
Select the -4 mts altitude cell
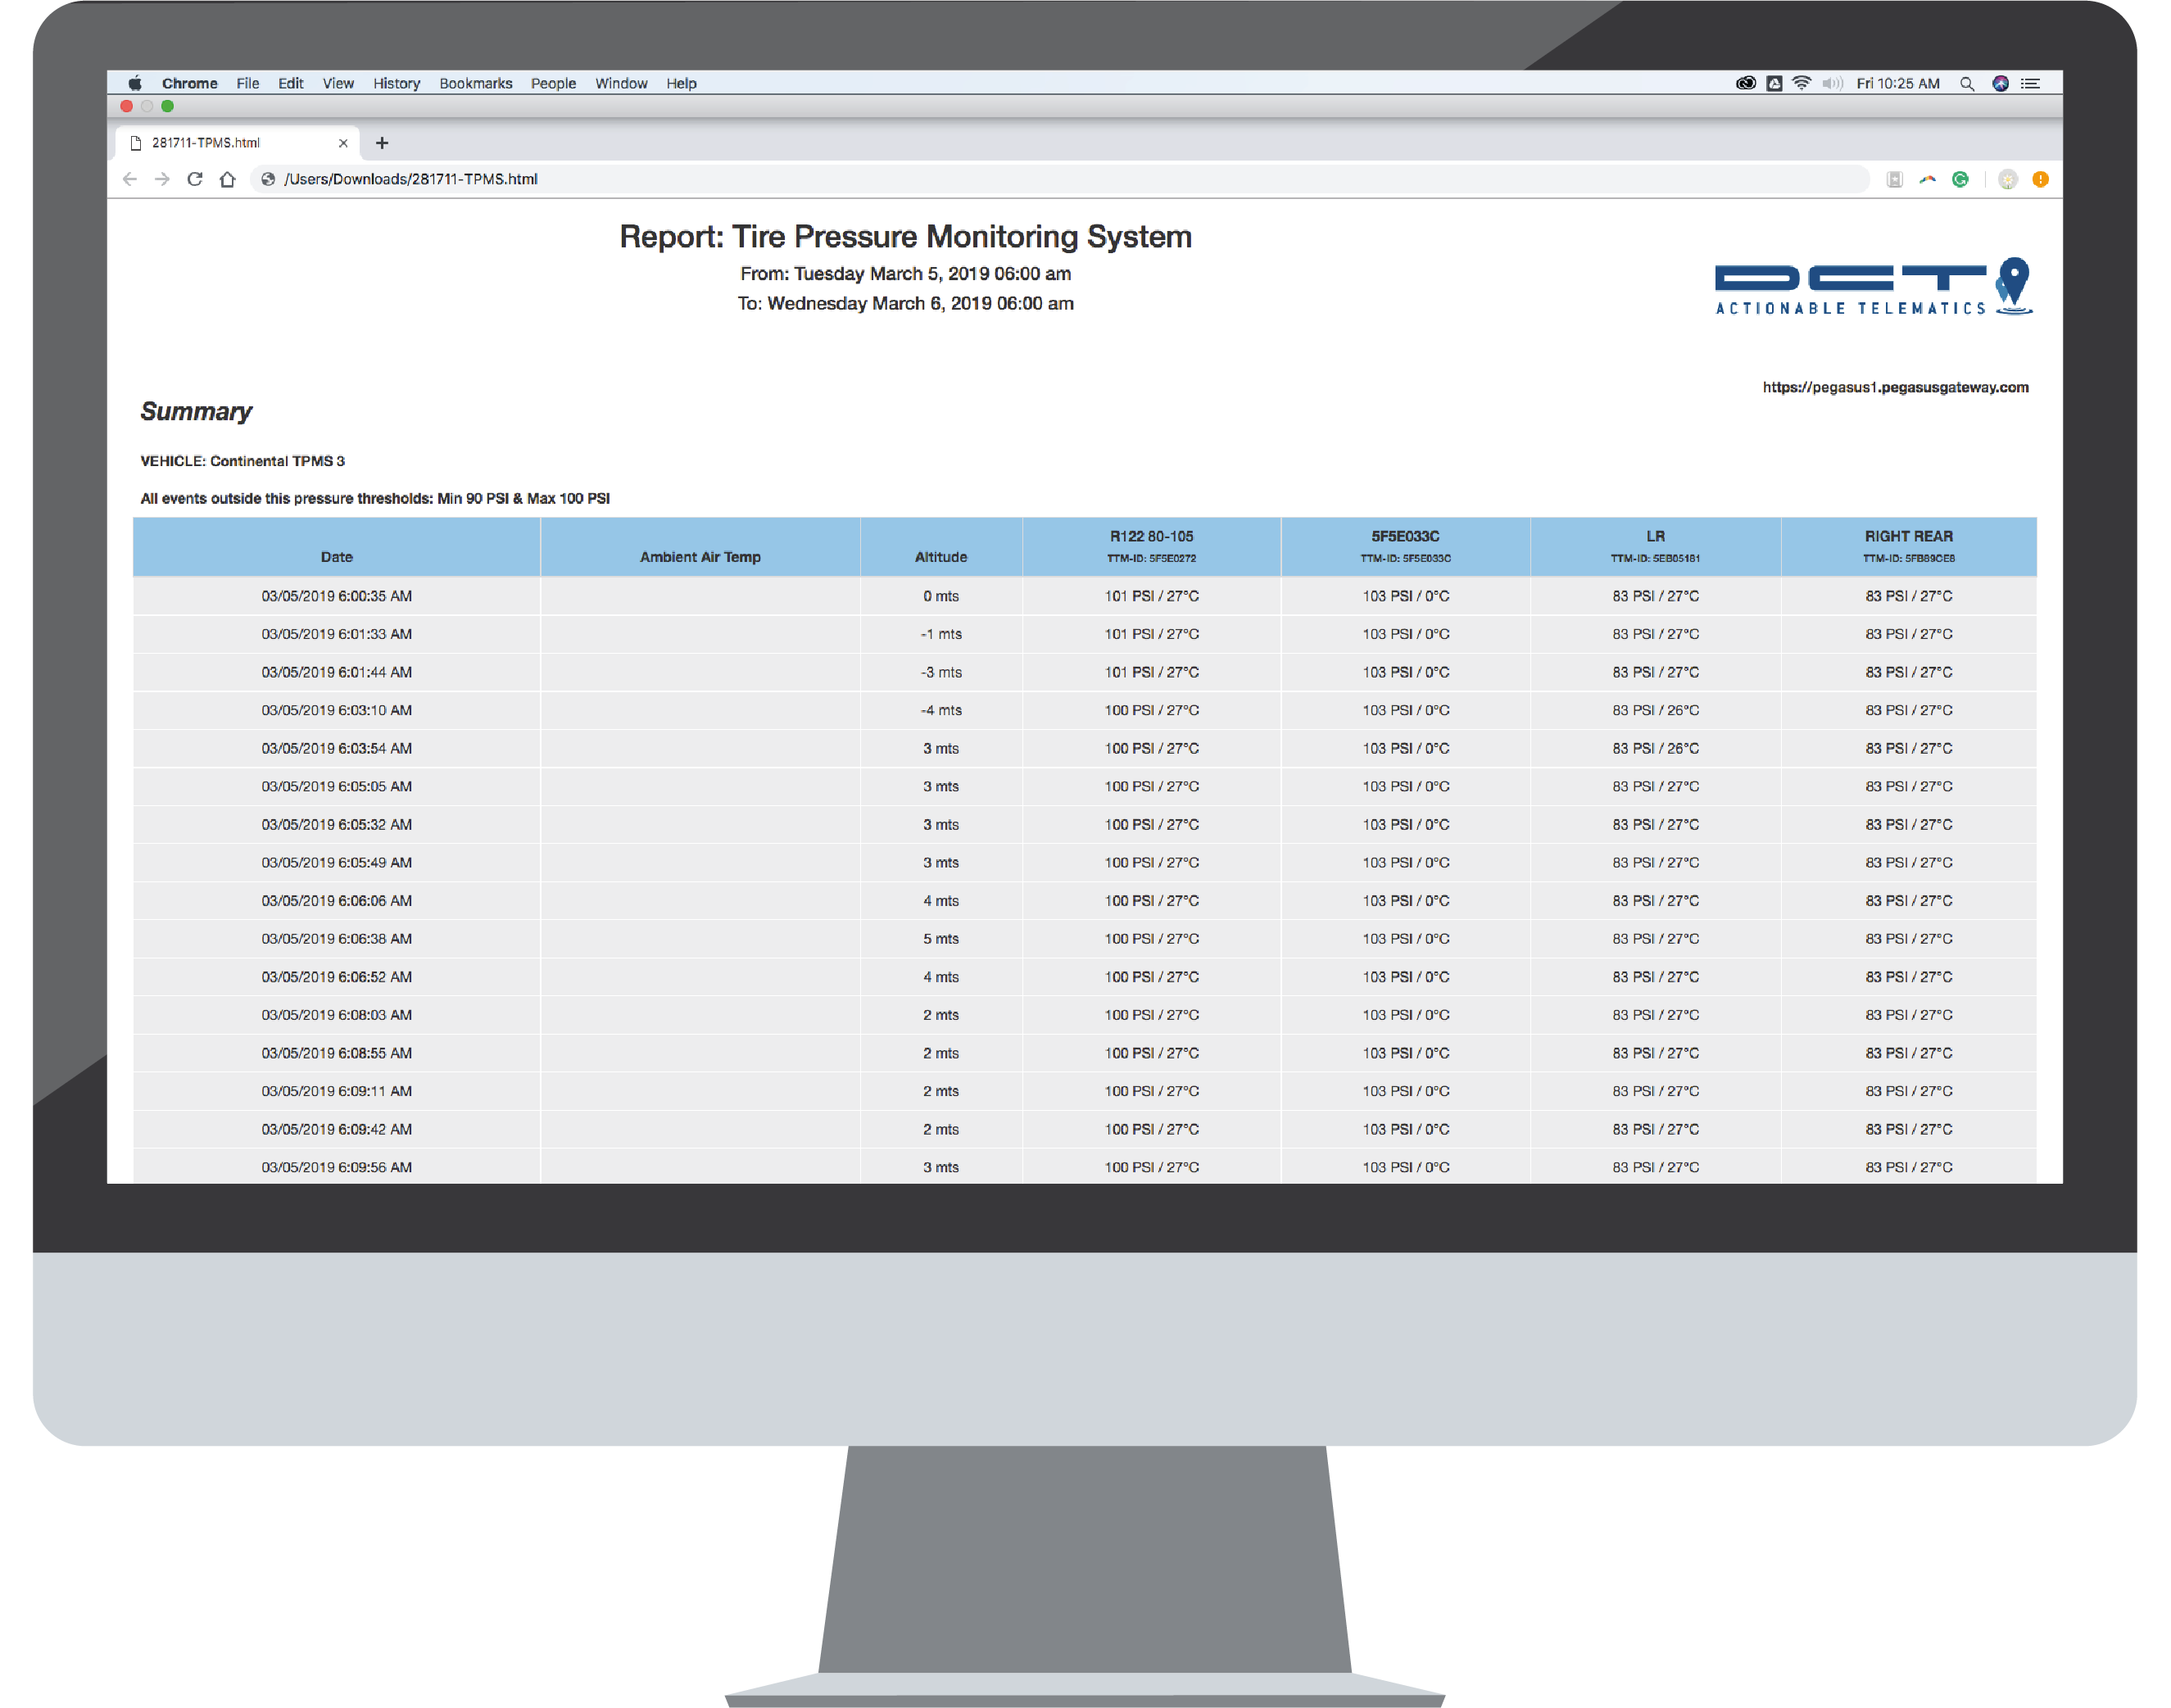(x=941, y=710)
